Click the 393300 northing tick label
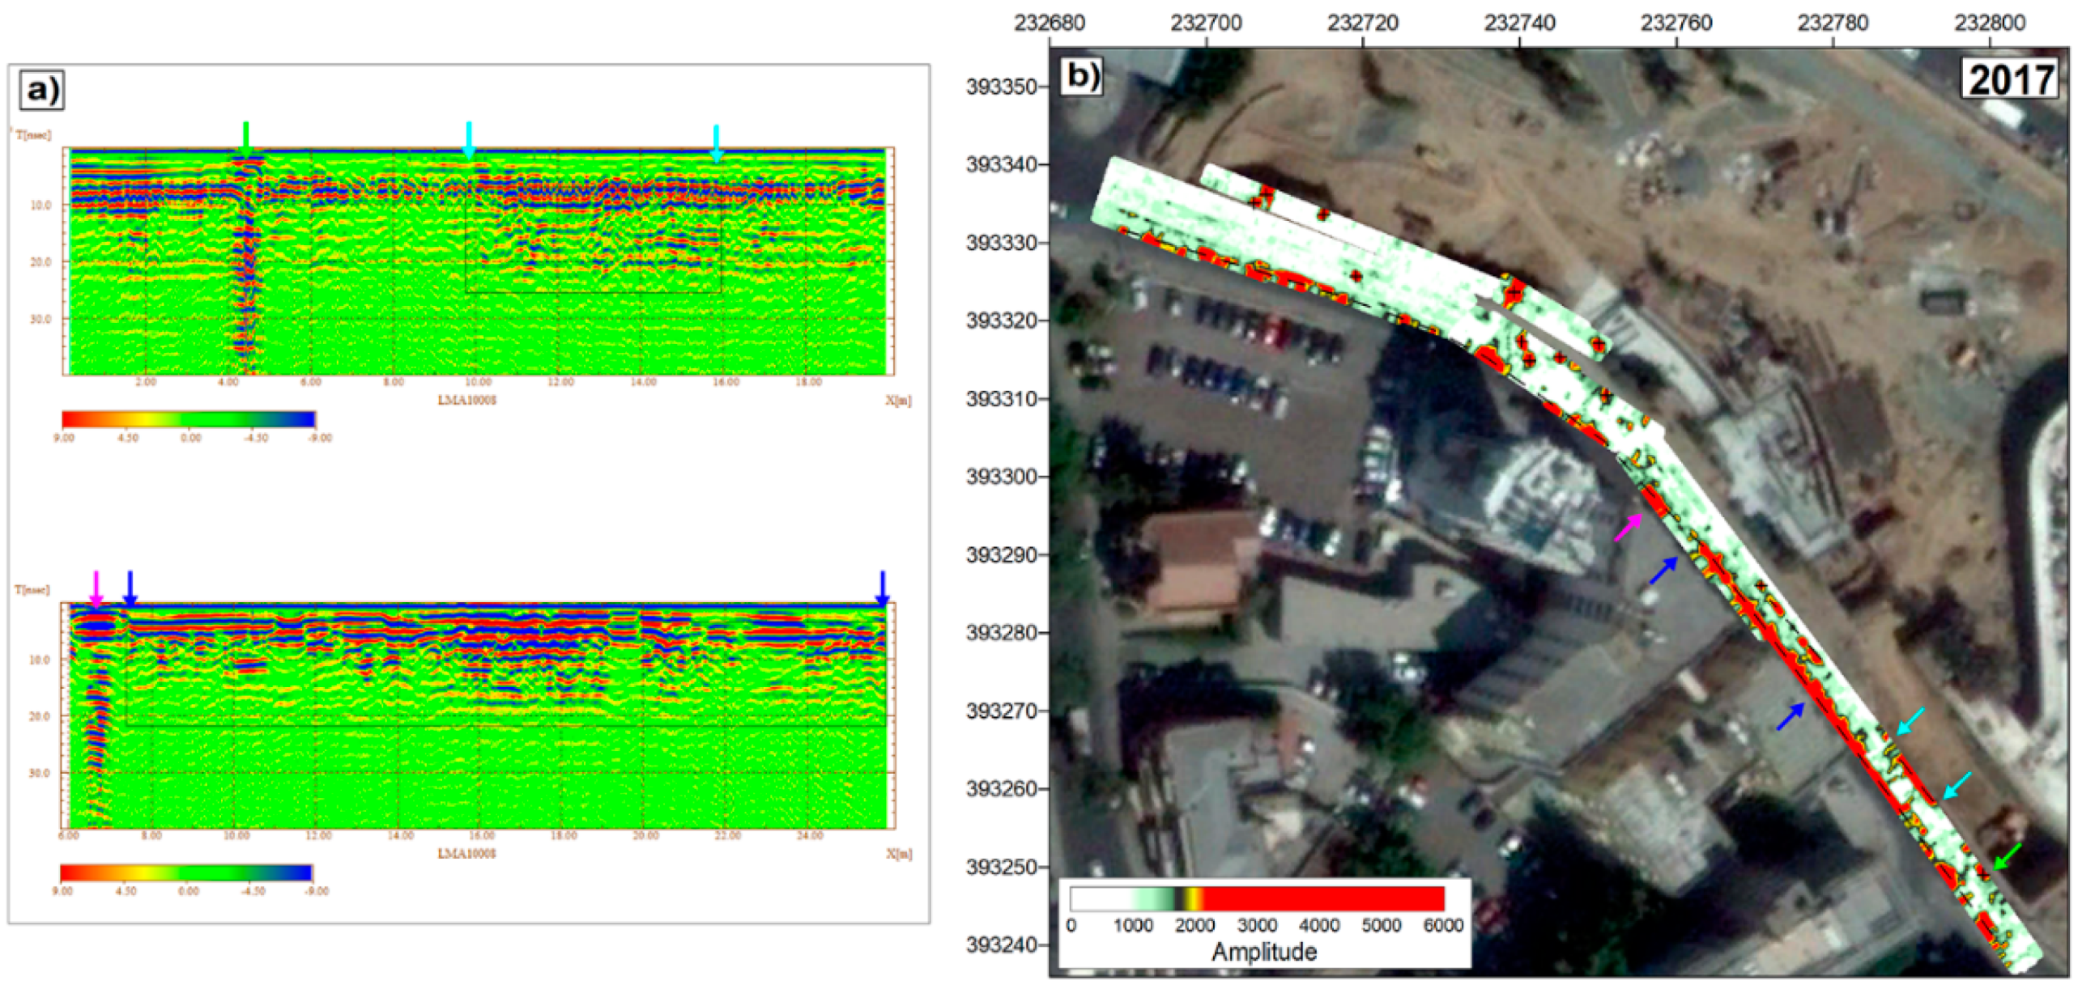 (x=1001, y=476)
